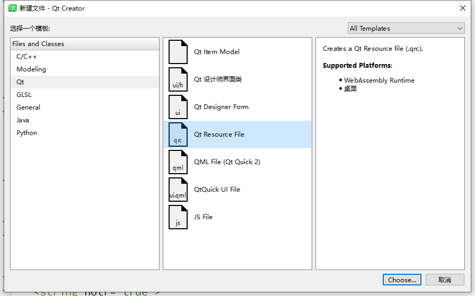The width and height of the screenshot is (475, 296).
Task: Click the 桌面 platform text
Action: 350,88
